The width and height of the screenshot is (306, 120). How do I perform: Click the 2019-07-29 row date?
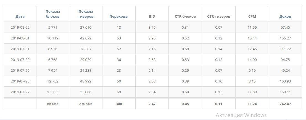tap(20, 70)
